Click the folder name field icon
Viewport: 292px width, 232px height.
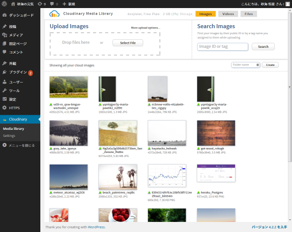tap(258, 65)
